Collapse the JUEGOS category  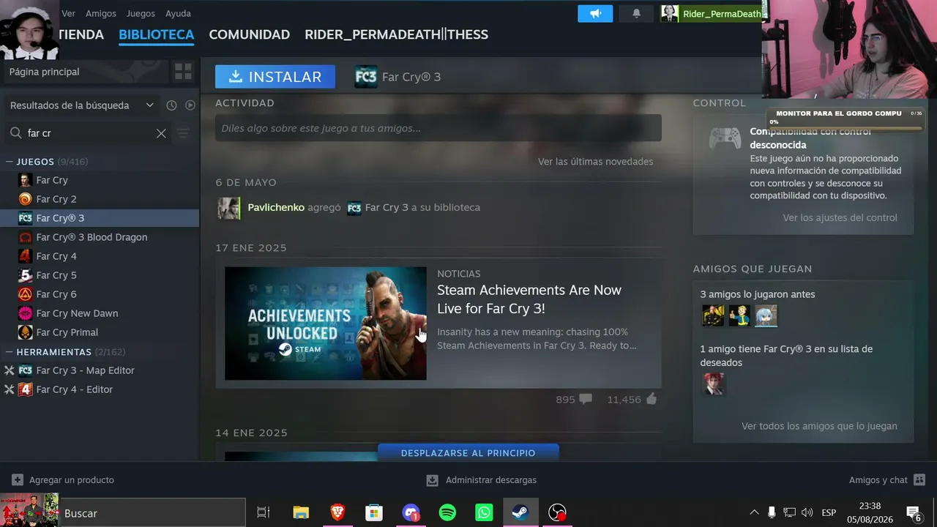click(10, 162)
